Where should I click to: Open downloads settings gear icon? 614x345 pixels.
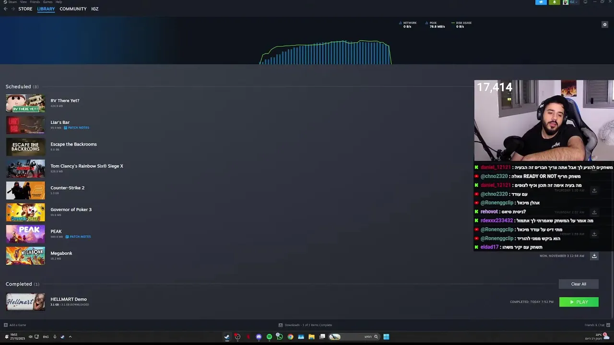[x=604, y=24]
